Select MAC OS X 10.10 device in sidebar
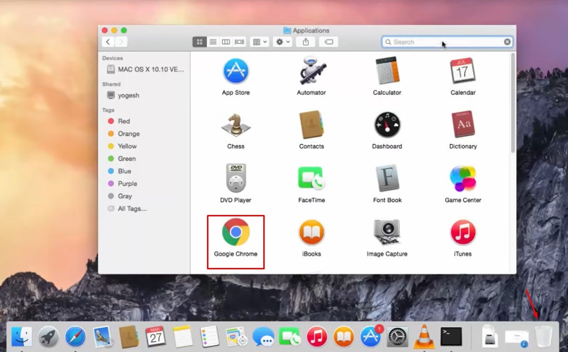 click(151, 69)
